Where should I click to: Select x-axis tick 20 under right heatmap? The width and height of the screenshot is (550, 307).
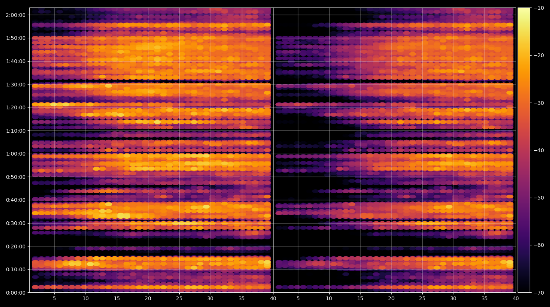pos(391,299)
